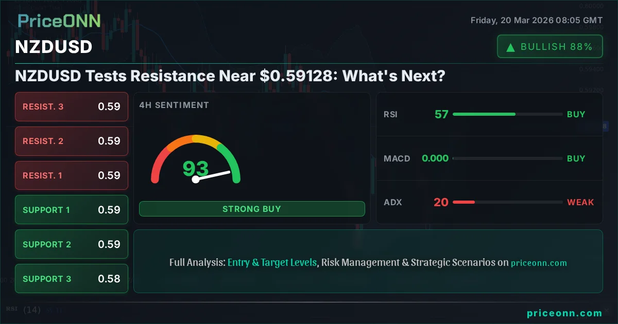This screenshot has width=618, height=324.
Task: Click the NZDUSD symbol title
Action: [x=54, y=47]
